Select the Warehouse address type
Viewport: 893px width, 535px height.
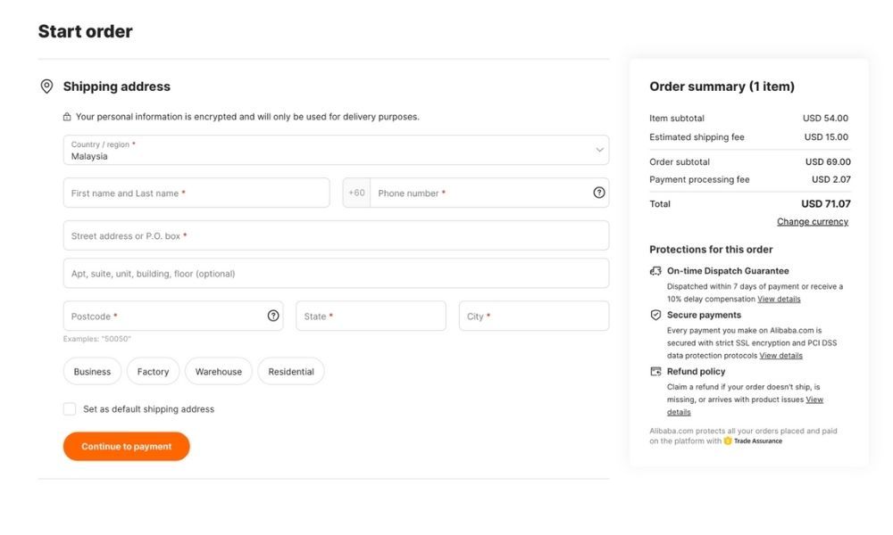tap(219, 371)
